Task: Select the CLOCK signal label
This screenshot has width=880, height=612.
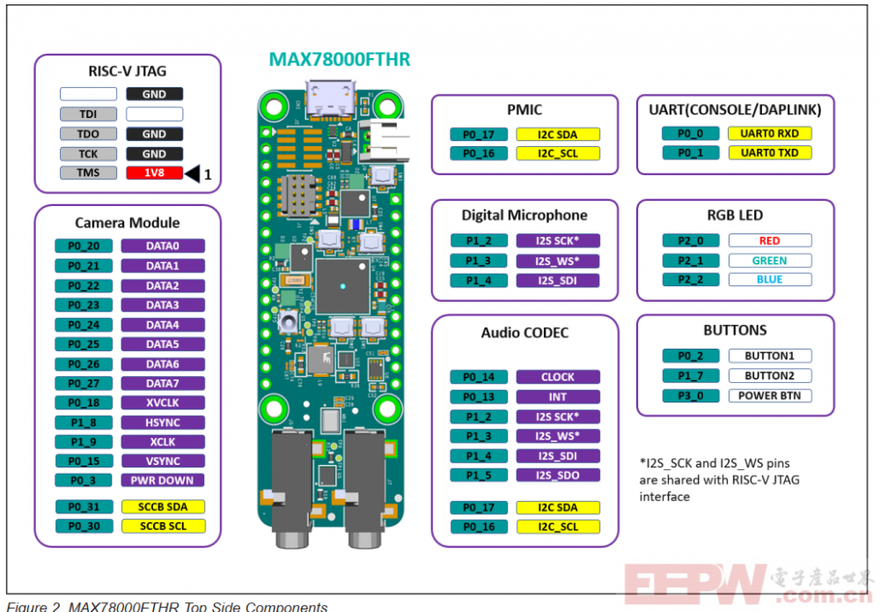Action: click(x=558, y=377)
